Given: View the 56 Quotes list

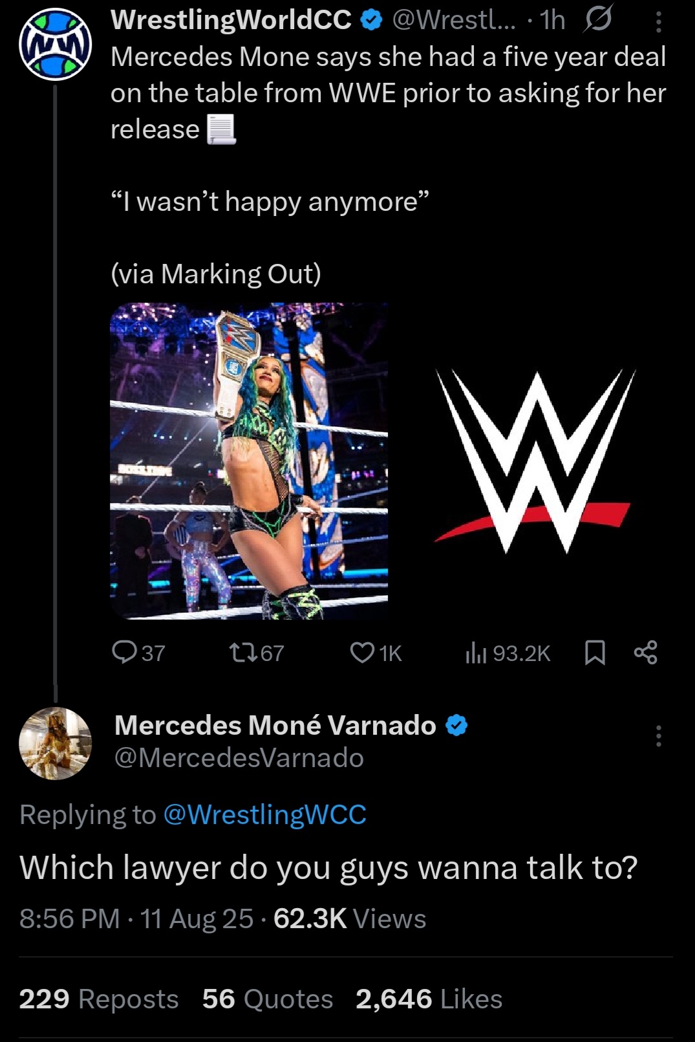Looking at the screenshot, I should coord(267,999).
